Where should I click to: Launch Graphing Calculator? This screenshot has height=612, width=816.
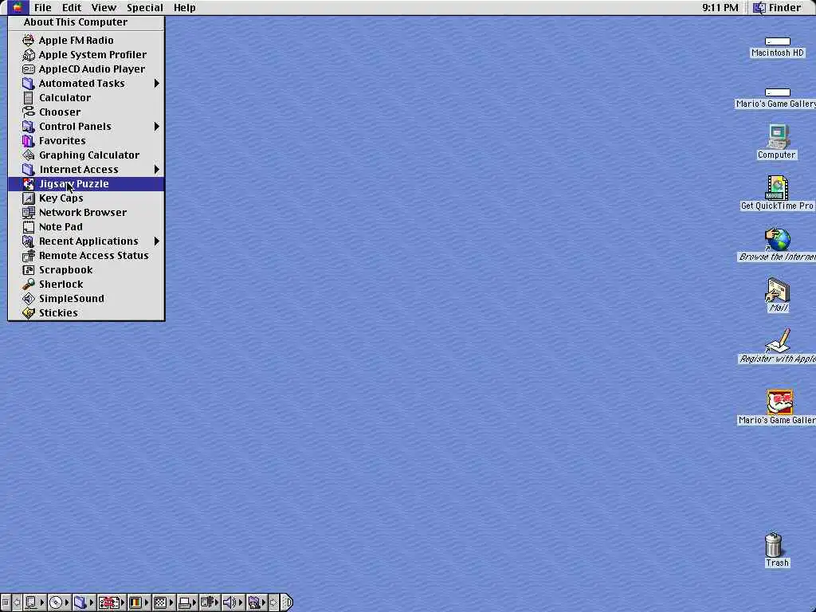(86, 155)
